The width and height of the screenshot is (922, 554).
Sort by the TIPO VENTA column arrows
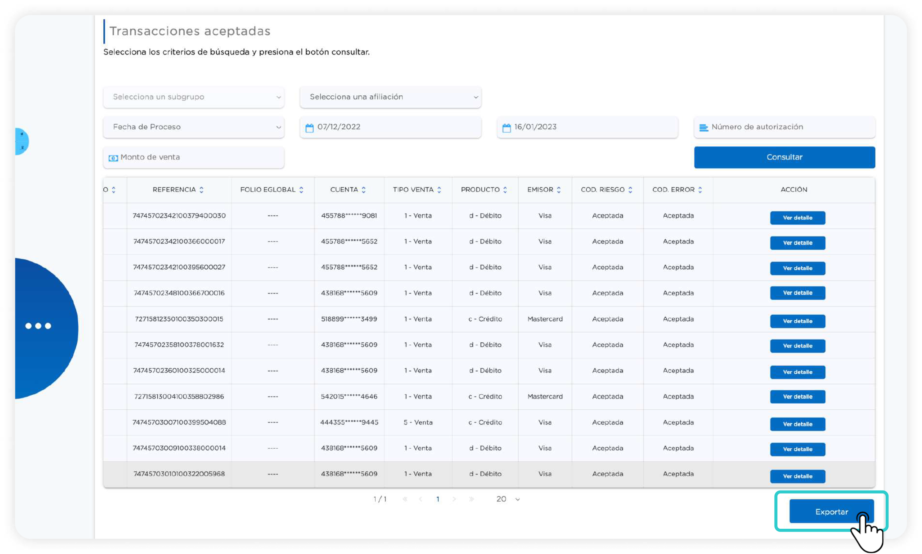[x=439, y=190]
